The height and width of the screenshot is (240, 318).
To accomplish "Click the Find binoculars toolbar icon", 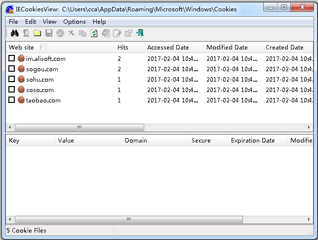I will pyautogui.click(x=14, y=33).
